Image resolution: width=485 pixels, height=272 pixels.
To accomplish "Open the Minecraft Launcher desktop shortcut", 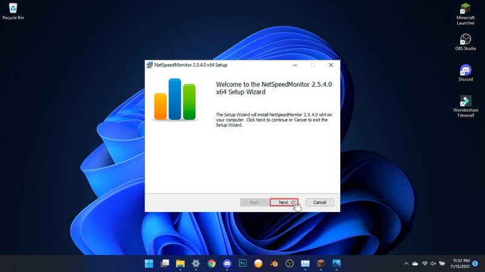I will pyautogui.click(x=466, y=14).
